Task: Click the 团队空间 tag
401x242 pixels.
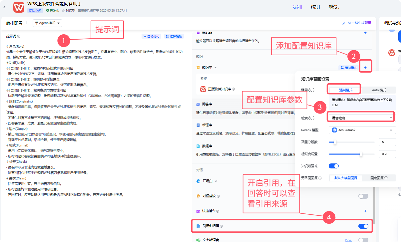Action: [35, 11]
